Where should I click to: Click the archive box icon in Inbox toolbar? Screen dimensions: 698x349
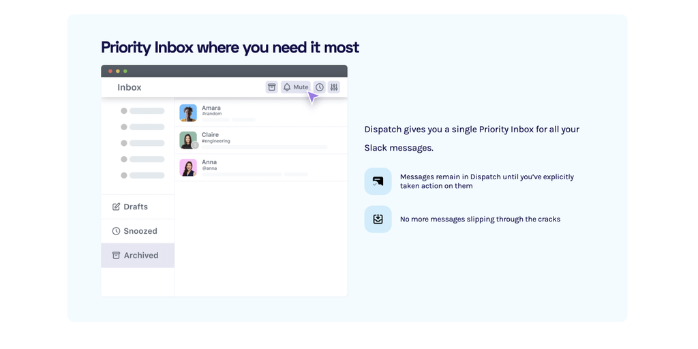tap(271, 87)
